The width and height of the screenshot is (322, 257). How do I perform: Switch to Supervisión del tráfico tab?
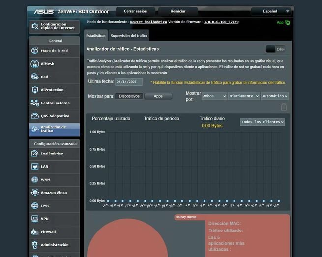click(x=128, y=36)
